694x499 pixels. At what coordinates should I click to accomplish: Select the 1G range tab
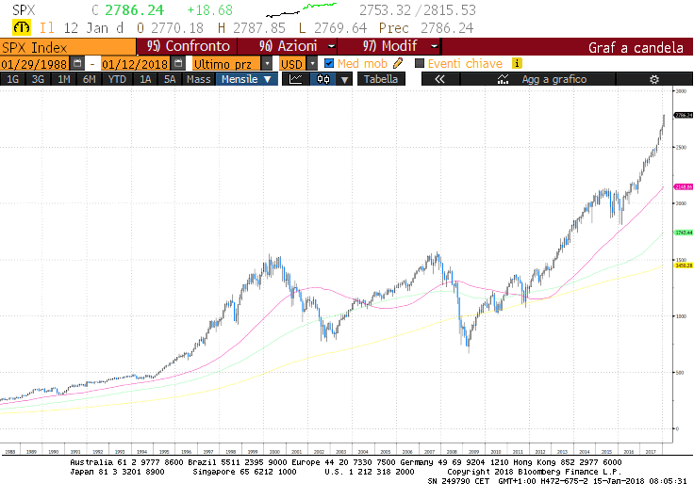click(13, 79)
